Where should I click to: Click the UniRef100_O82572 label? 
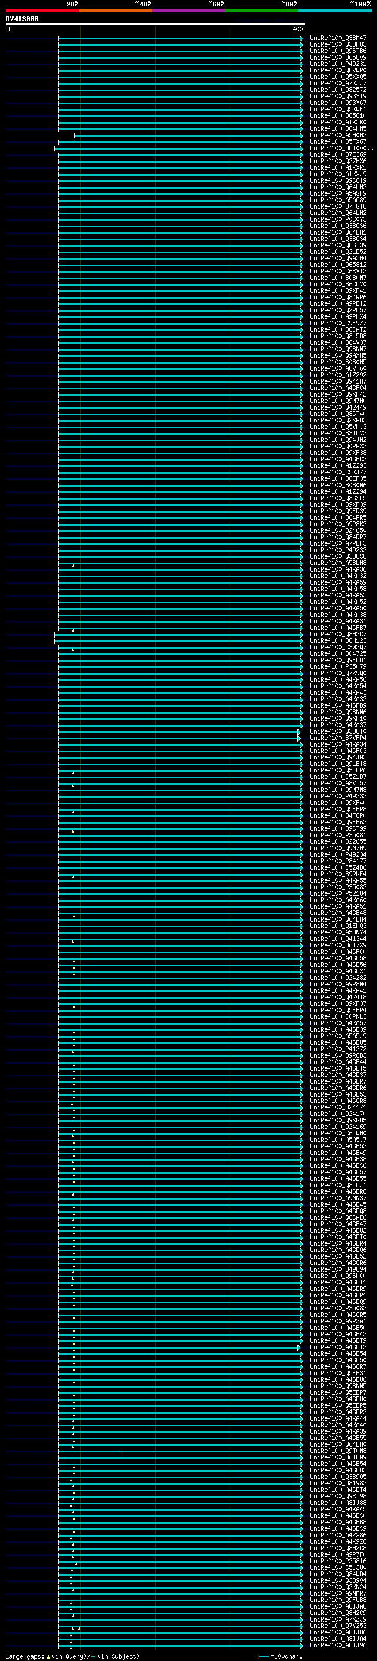[338, 90]
